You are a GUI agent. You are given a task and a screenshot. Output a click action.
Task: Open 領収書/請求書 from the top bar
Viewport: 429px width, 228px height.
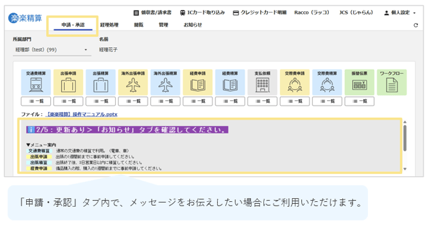pos(153,12)
